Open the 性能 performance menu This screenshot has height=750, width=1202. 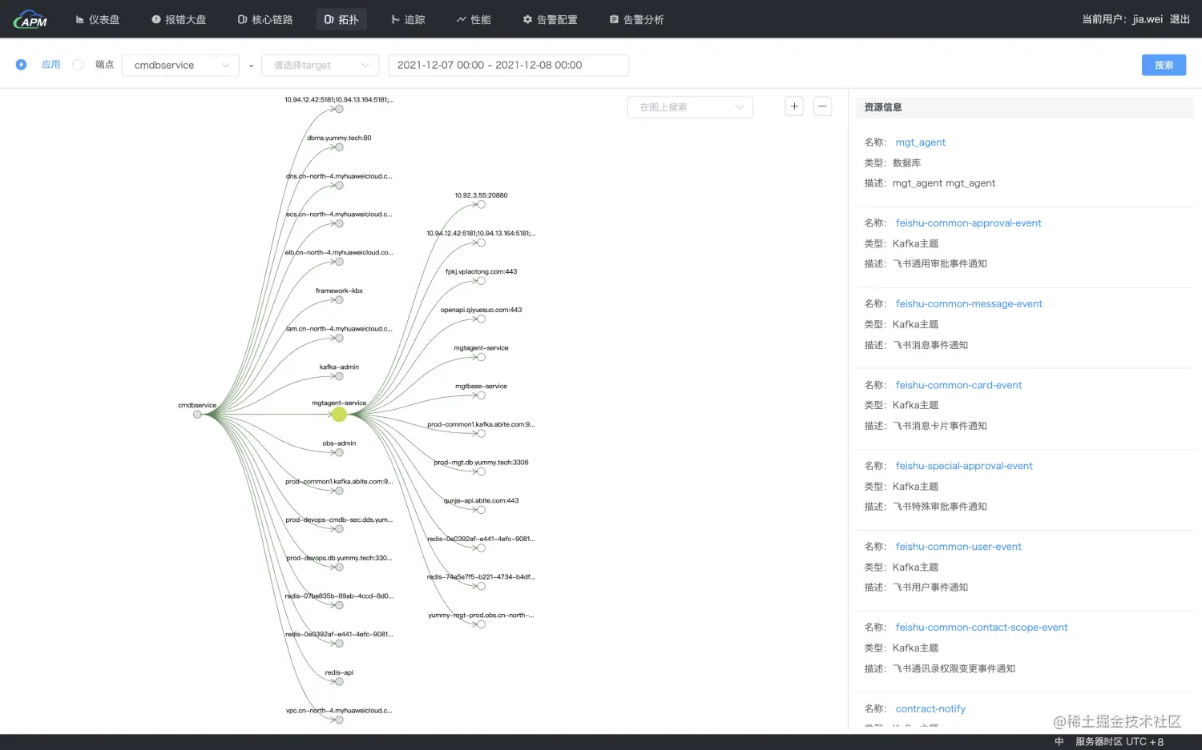(474, 19)
